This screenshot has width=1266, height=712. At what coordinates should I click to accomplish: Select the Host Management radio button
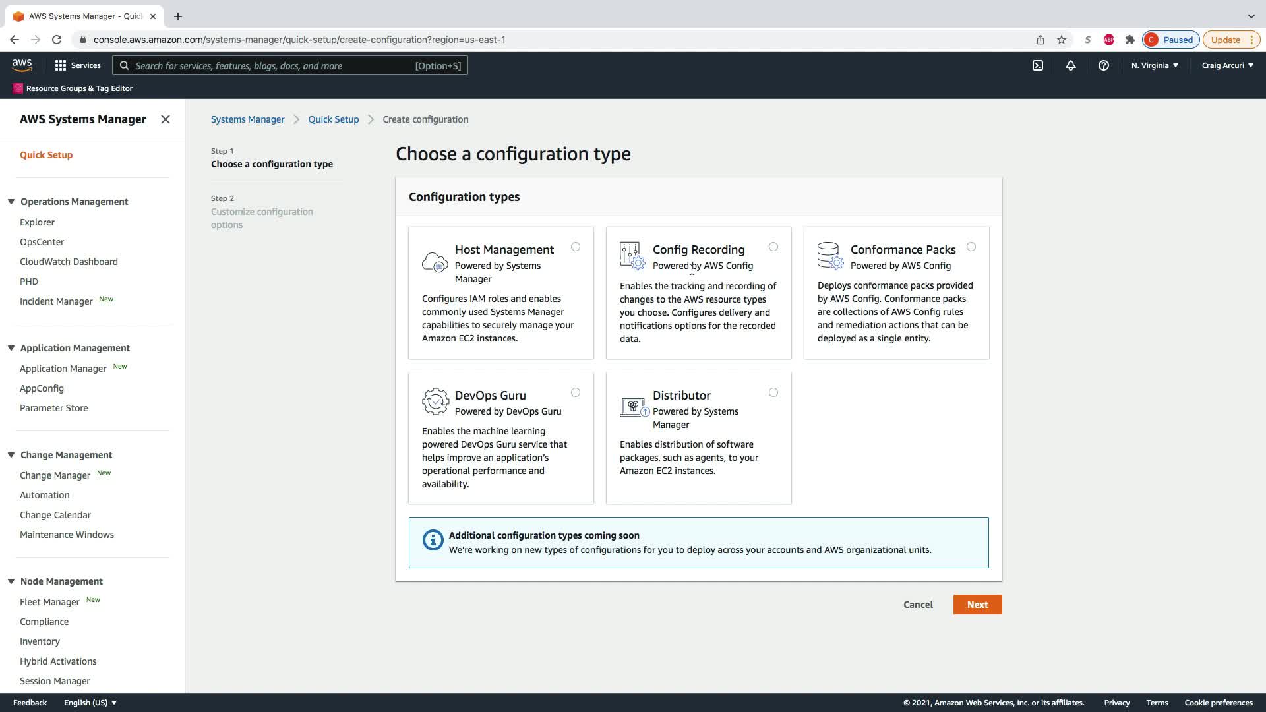(576, 247)
